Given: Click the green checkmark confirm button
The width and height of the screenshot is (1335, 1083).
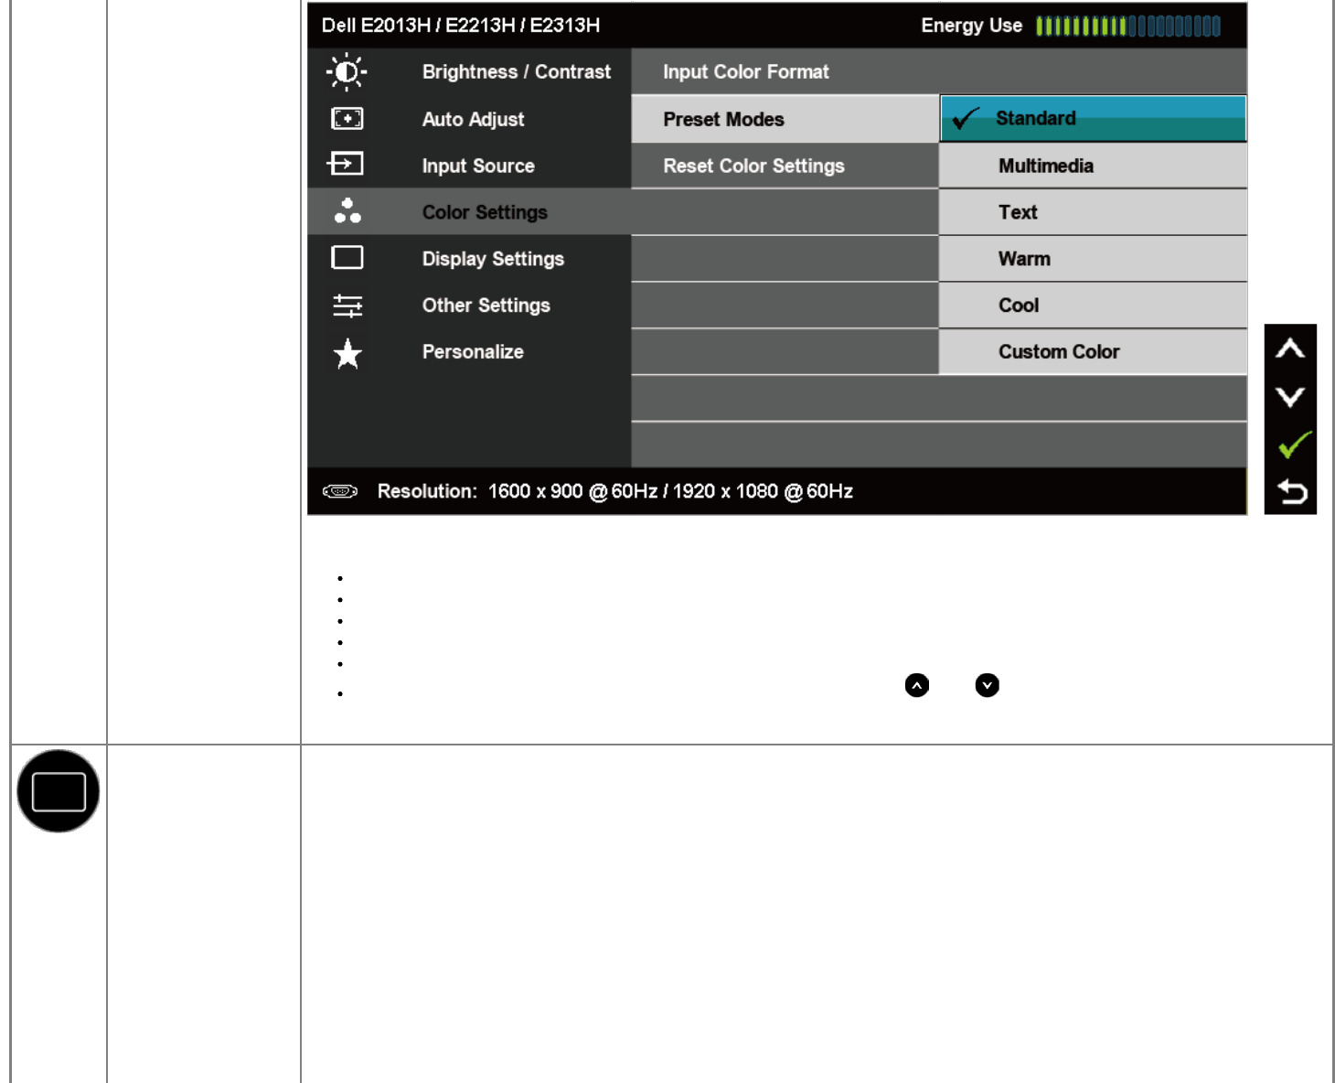Looking at the screenshot, I should [x=1294, y=445].
